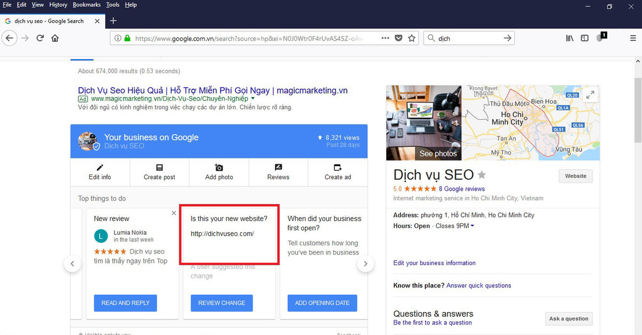Expand the map with the fullscreen arrows icon

(x=590, y=95)
